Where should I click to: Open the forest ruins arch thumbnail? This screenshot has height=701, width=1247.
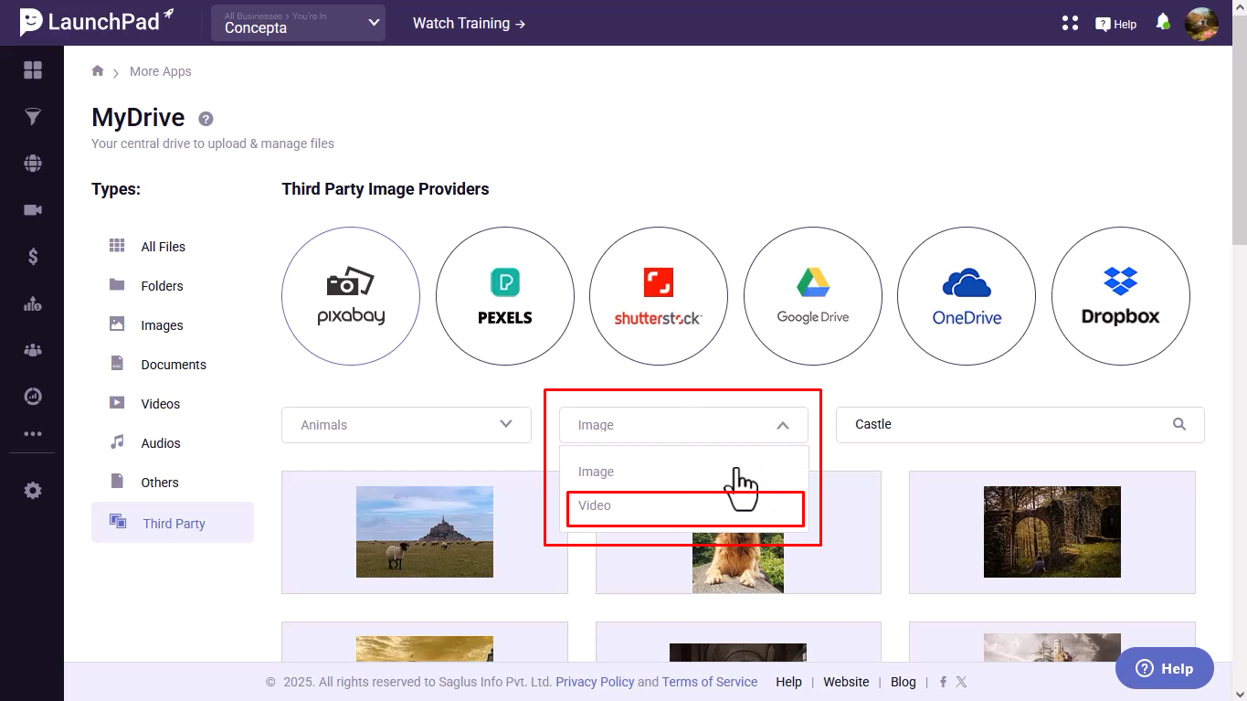pyautogui.click(x=1052, y=532)
